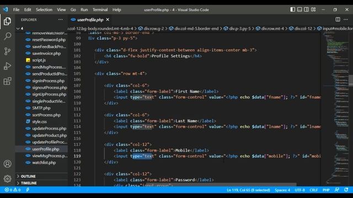Place cursor in 'Profile Settings' heading text
This screenshot has width=353, height=198.
pos(170,56)
